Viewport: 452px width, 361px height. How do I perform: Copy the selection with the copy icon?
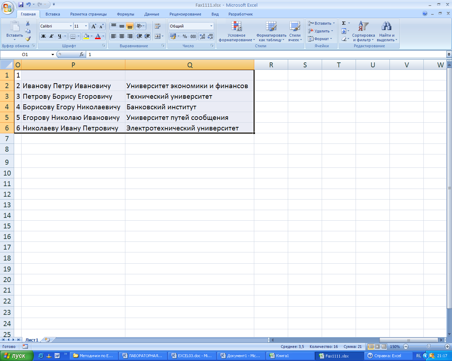[28, 31]
